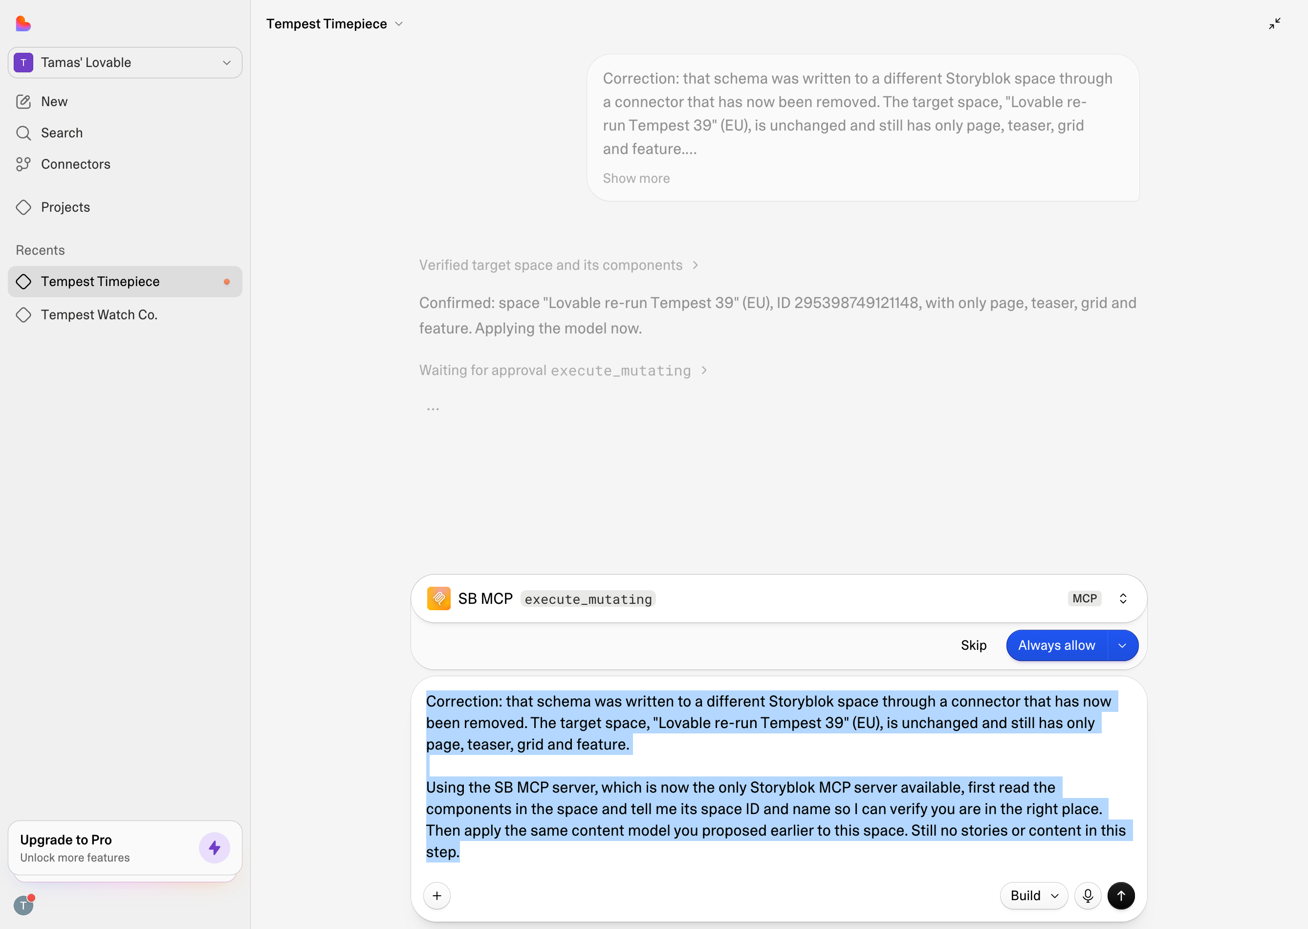Expand Verified target space and its components
Screen dimensions: 1308x929
point(558,265)
